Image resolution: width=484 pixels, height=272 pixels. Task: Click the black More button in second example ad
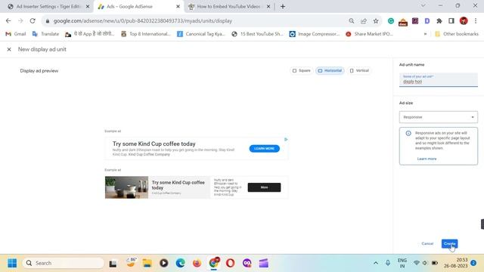point(264,187)
